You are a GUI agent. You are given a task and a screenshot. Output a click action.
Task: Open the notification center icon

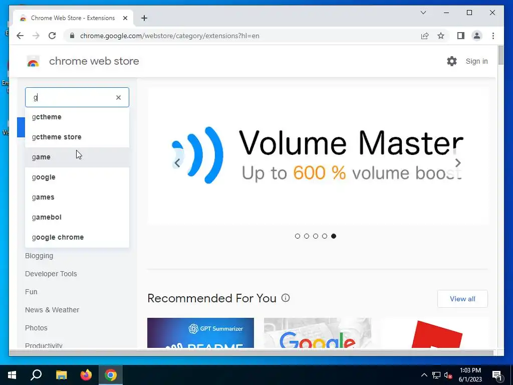497,375
